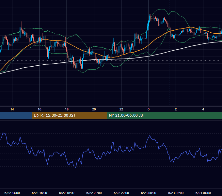Viewport: 222px width, 196px height.
Task: Click the 6/23 04:00 date label
Action: pyautogui.click(x=203, y=193)
